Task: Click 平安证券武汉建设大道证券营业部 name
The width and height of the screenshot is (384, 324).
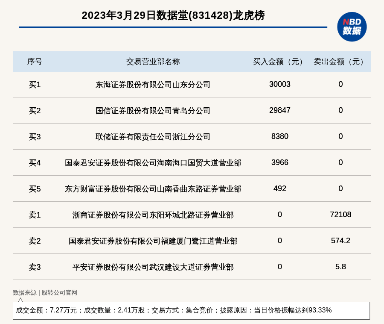Action: point(153,267)
